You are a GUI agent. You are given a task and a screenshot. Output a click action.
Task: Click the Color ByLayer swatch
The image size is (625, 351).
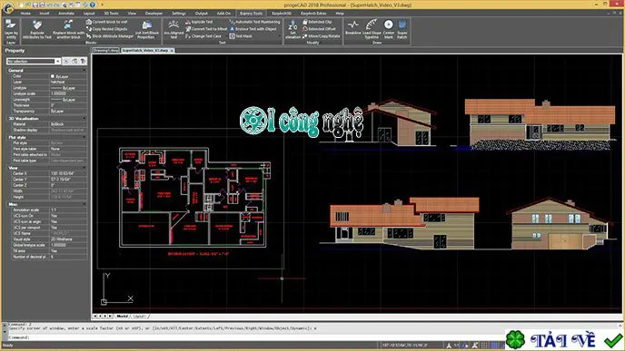tap(52, 76)
